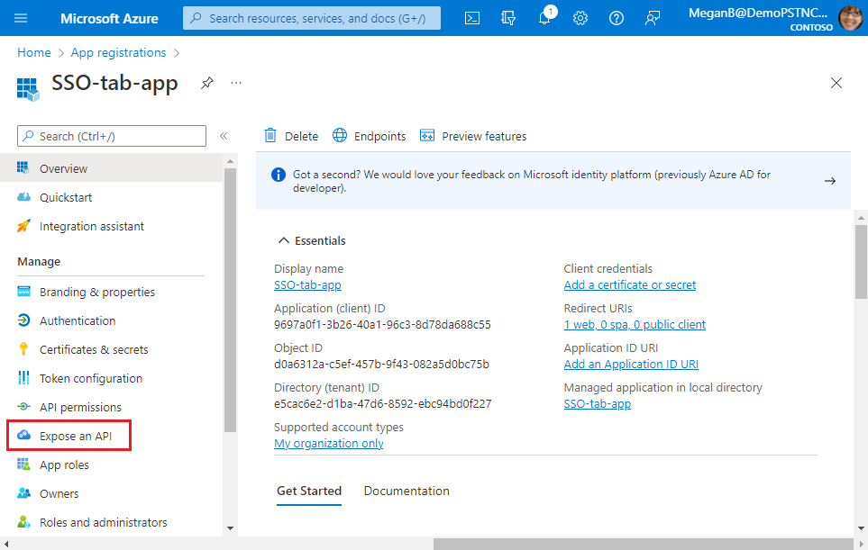The height and width of the screenshot is (550, 868).
Task: Focus the top search resources box
Action: [312, 18]
